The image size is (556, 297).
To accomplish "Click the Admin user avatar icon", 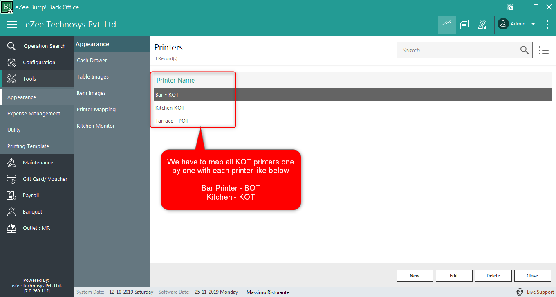I will tap(503, 24).
